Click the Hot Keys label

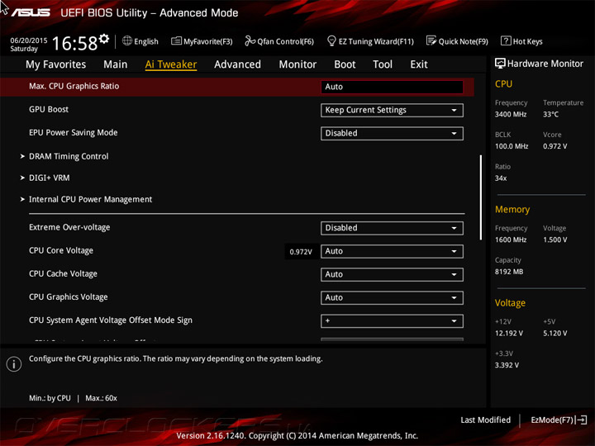pyautogui.click(x=527, y=41)
